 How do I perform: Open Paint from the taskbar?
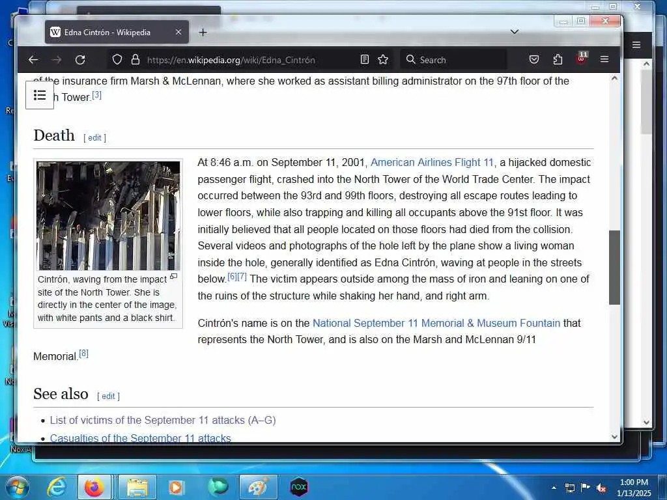pos(258,487)
